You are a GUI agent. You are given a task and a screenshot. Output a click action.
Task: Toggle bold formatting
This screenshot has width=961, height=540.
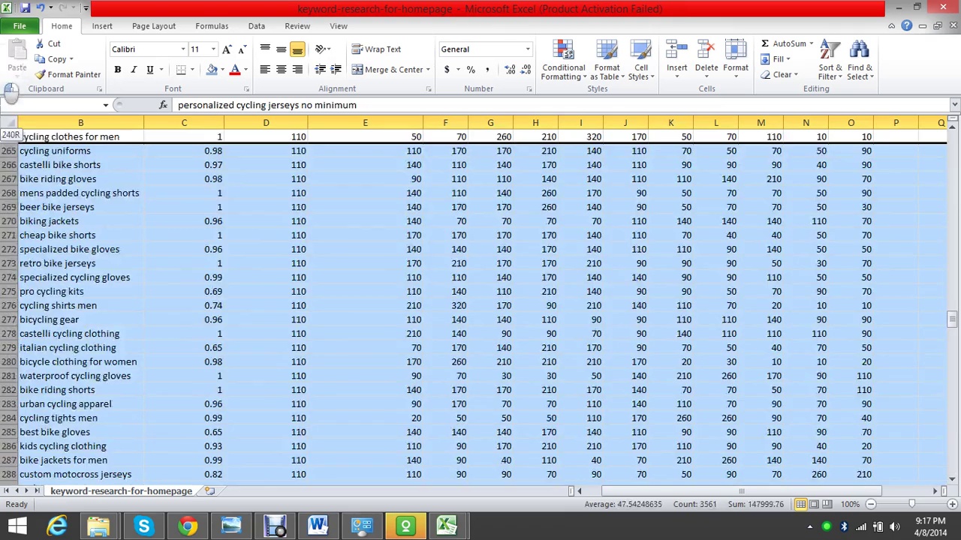click(x=117, y=70)
